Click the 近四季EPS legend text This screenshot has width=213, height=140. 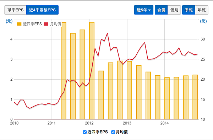click(x=32, y=24)
